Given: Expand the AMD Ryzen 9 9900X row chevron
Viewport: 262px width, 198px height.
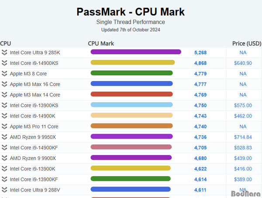Looking at the screenshot, I should pyautogui.click(x=4, y=158).
